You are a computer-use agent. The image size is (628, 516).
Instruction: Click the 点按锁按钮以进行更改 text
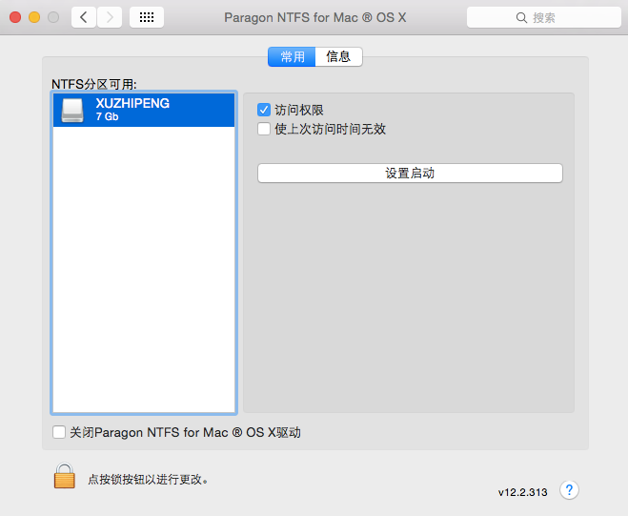148,479
